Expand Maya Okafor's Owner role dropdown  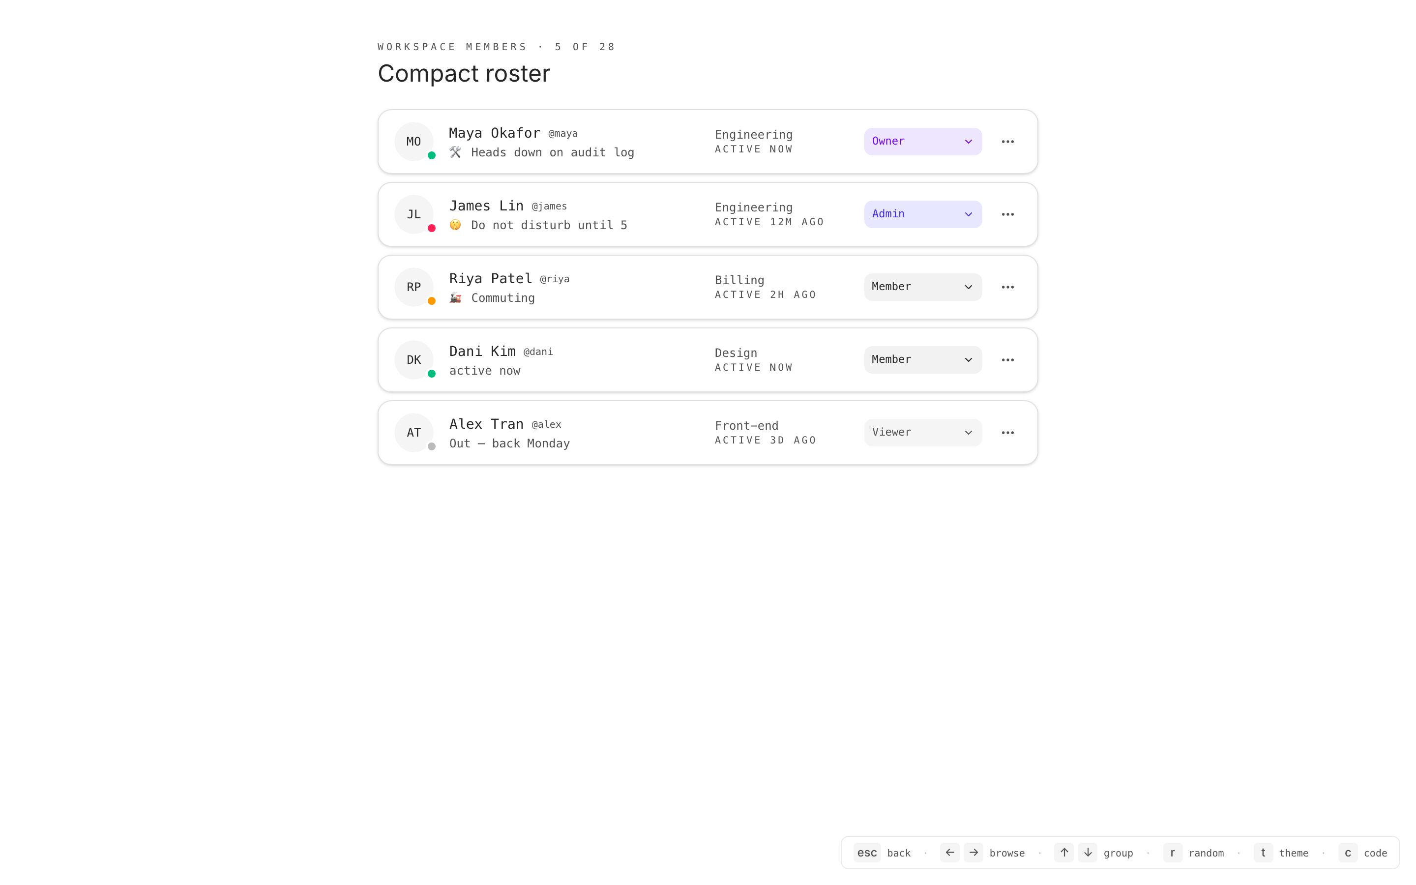click(x=922, y=142)
